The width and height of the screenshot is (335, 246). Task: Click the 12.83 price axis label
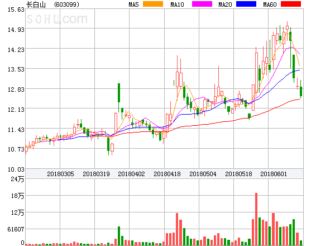[x=16, y=89]
